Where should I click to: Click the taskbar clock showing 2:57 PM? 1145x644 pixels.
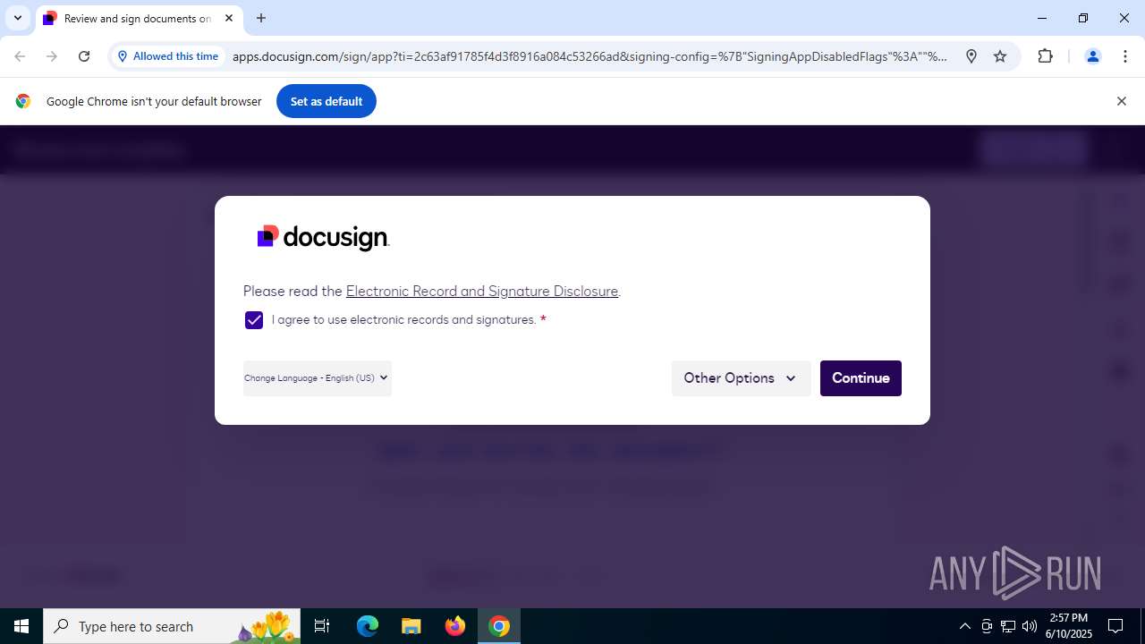tap(1070, 626)
